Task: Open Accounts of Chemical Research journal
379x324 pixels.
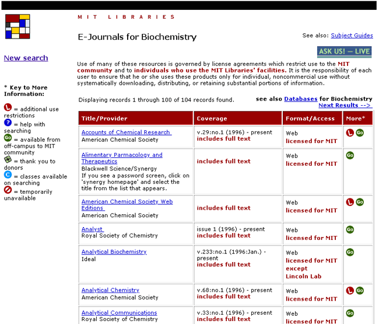Action: (126, 133)
